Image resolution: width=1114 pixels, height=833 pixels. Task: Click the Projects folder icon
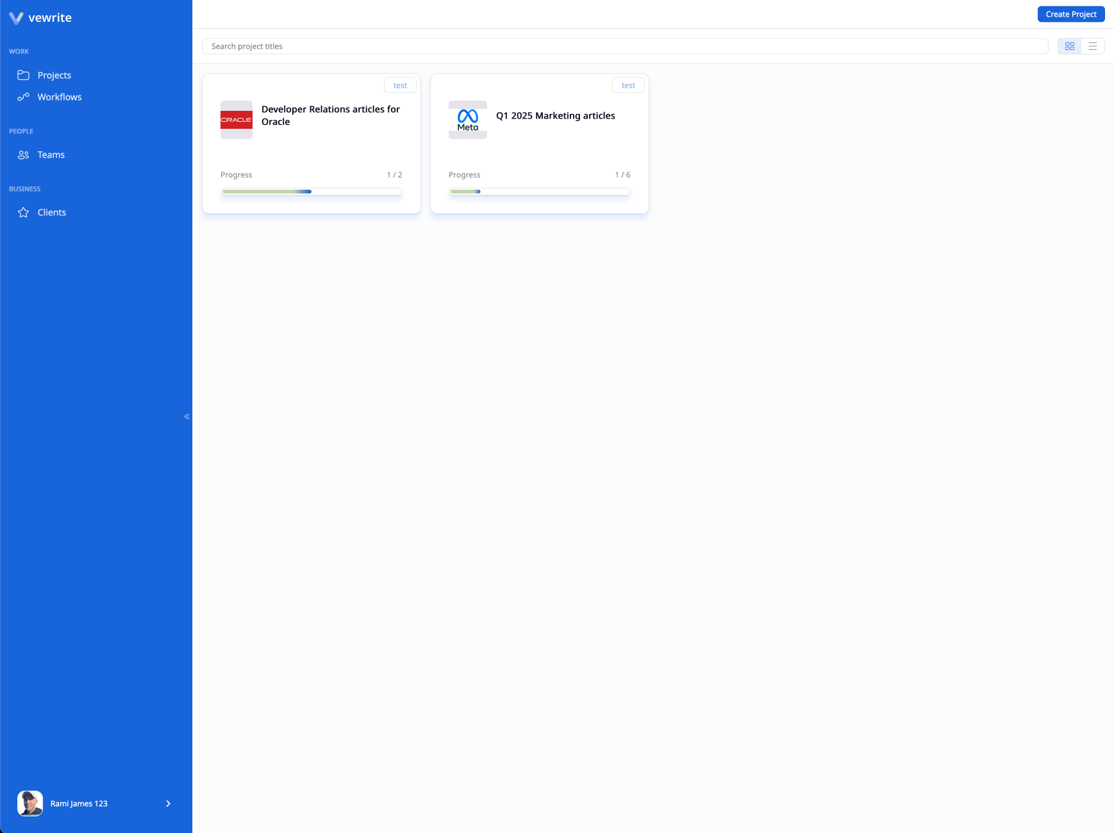coord(24,75)
